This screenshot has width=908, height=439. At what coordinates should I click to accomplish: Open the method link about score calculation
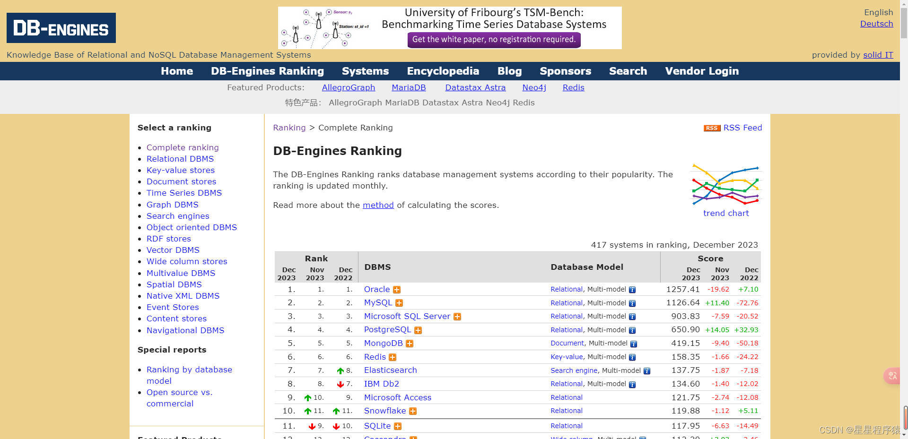378,205
